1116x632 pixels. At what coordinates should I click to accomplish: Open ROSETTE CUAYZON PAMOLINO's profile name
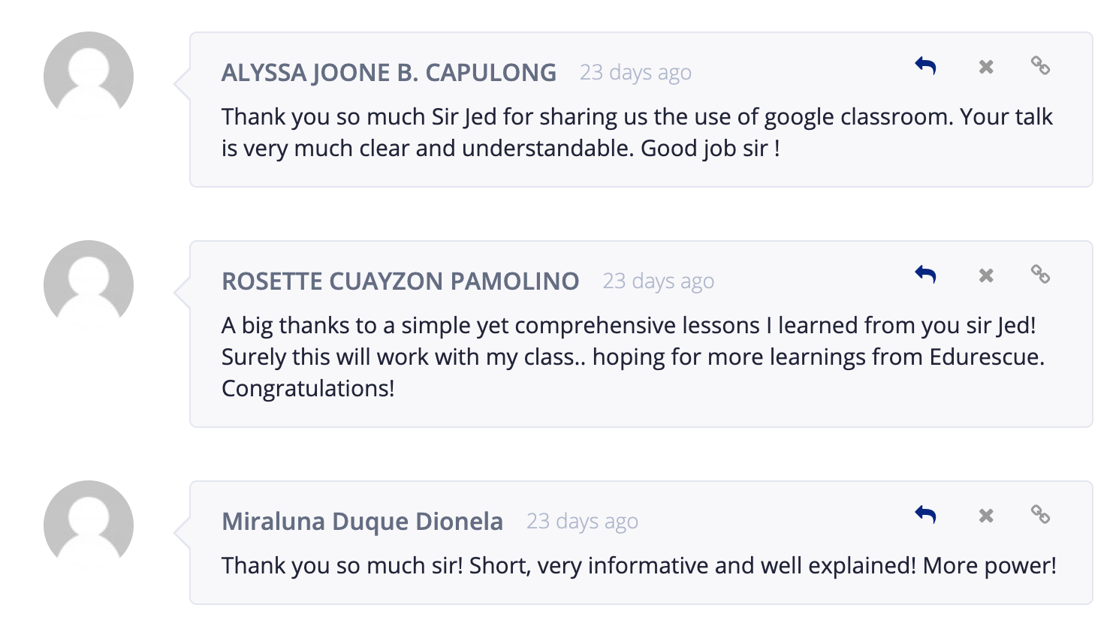point(400,281)
